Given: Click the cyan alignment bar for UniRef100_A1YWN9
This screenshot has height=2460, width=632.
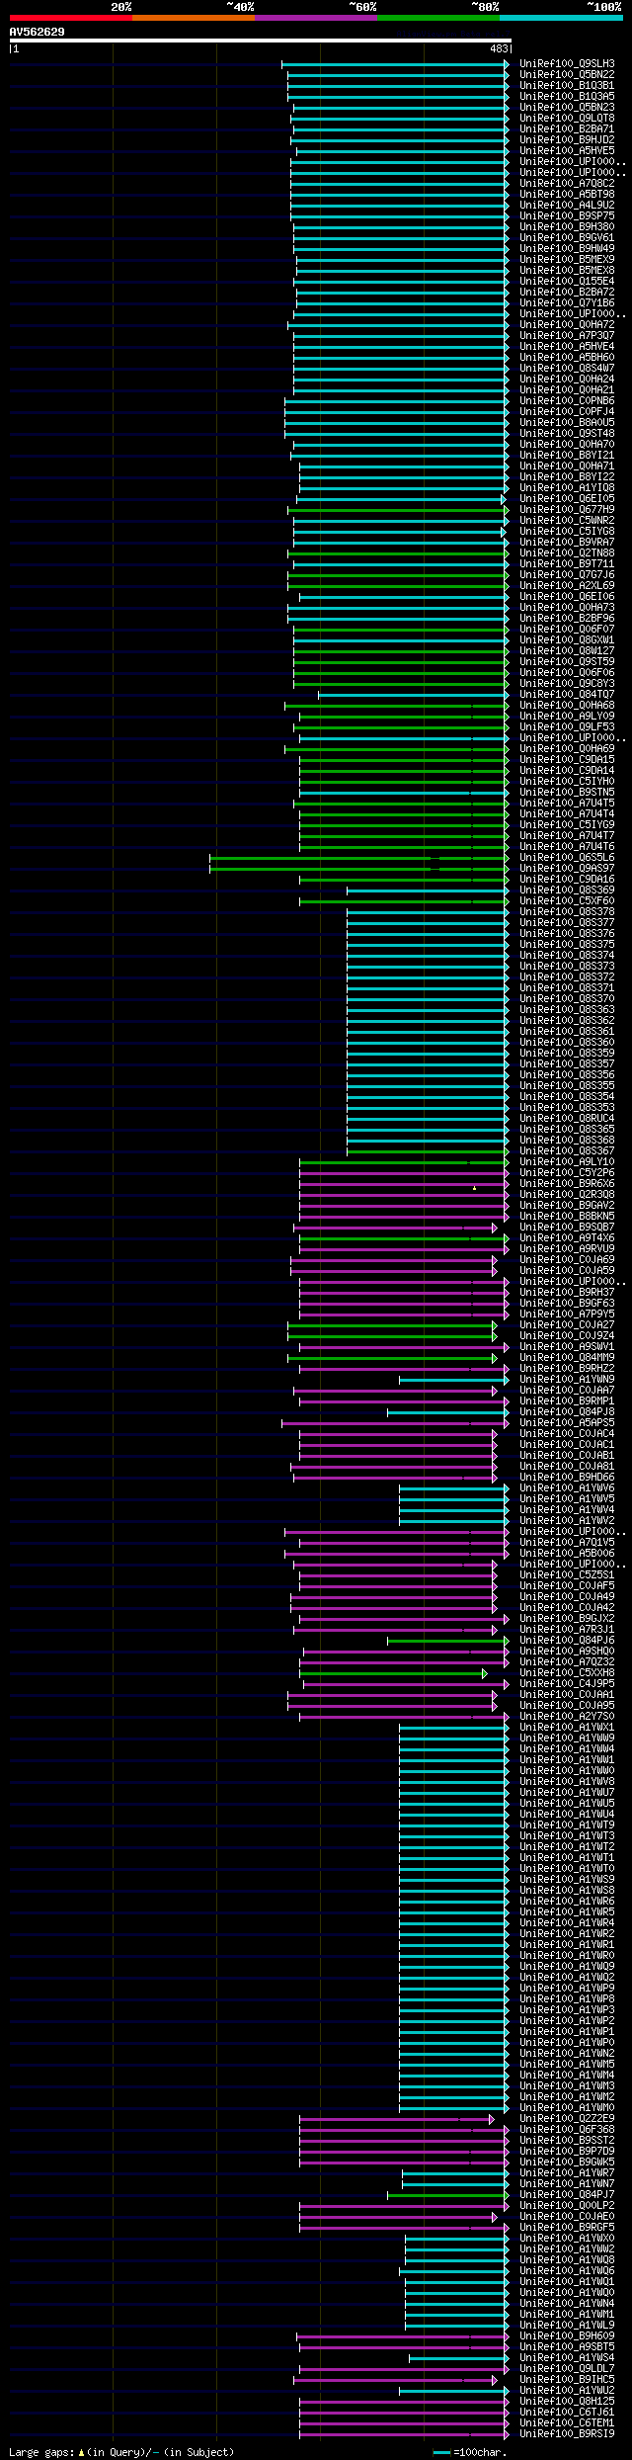Looking at the screenshot, I should [454, 1380].
